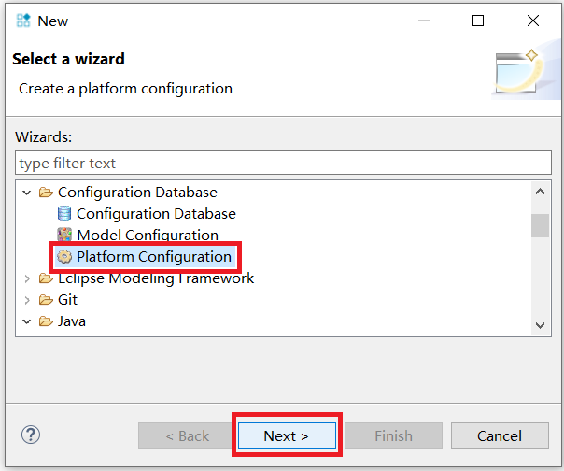Expand the Eclipse Modeling Framework category
The height and width of the screenshot is (471, 564).
pos(26,278)
